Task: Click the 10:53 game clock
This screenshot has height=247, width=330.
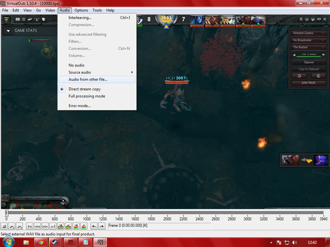Action: tap(166, 18)
